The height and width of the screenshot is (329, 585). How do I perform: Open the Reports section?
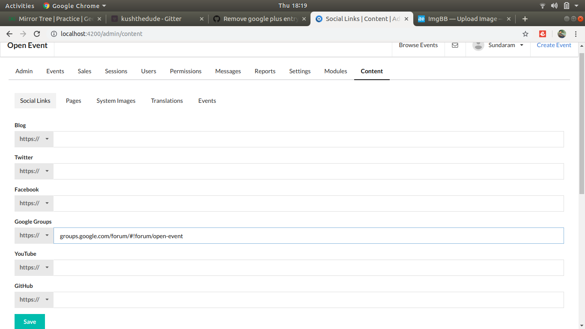[x=265, y=71]
